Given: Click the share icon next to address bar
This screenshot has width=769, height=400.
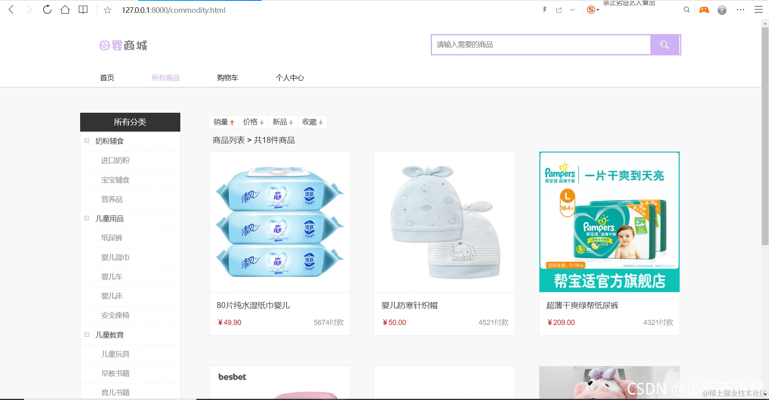Looking at the screenshot, I should tap(559, 10).
